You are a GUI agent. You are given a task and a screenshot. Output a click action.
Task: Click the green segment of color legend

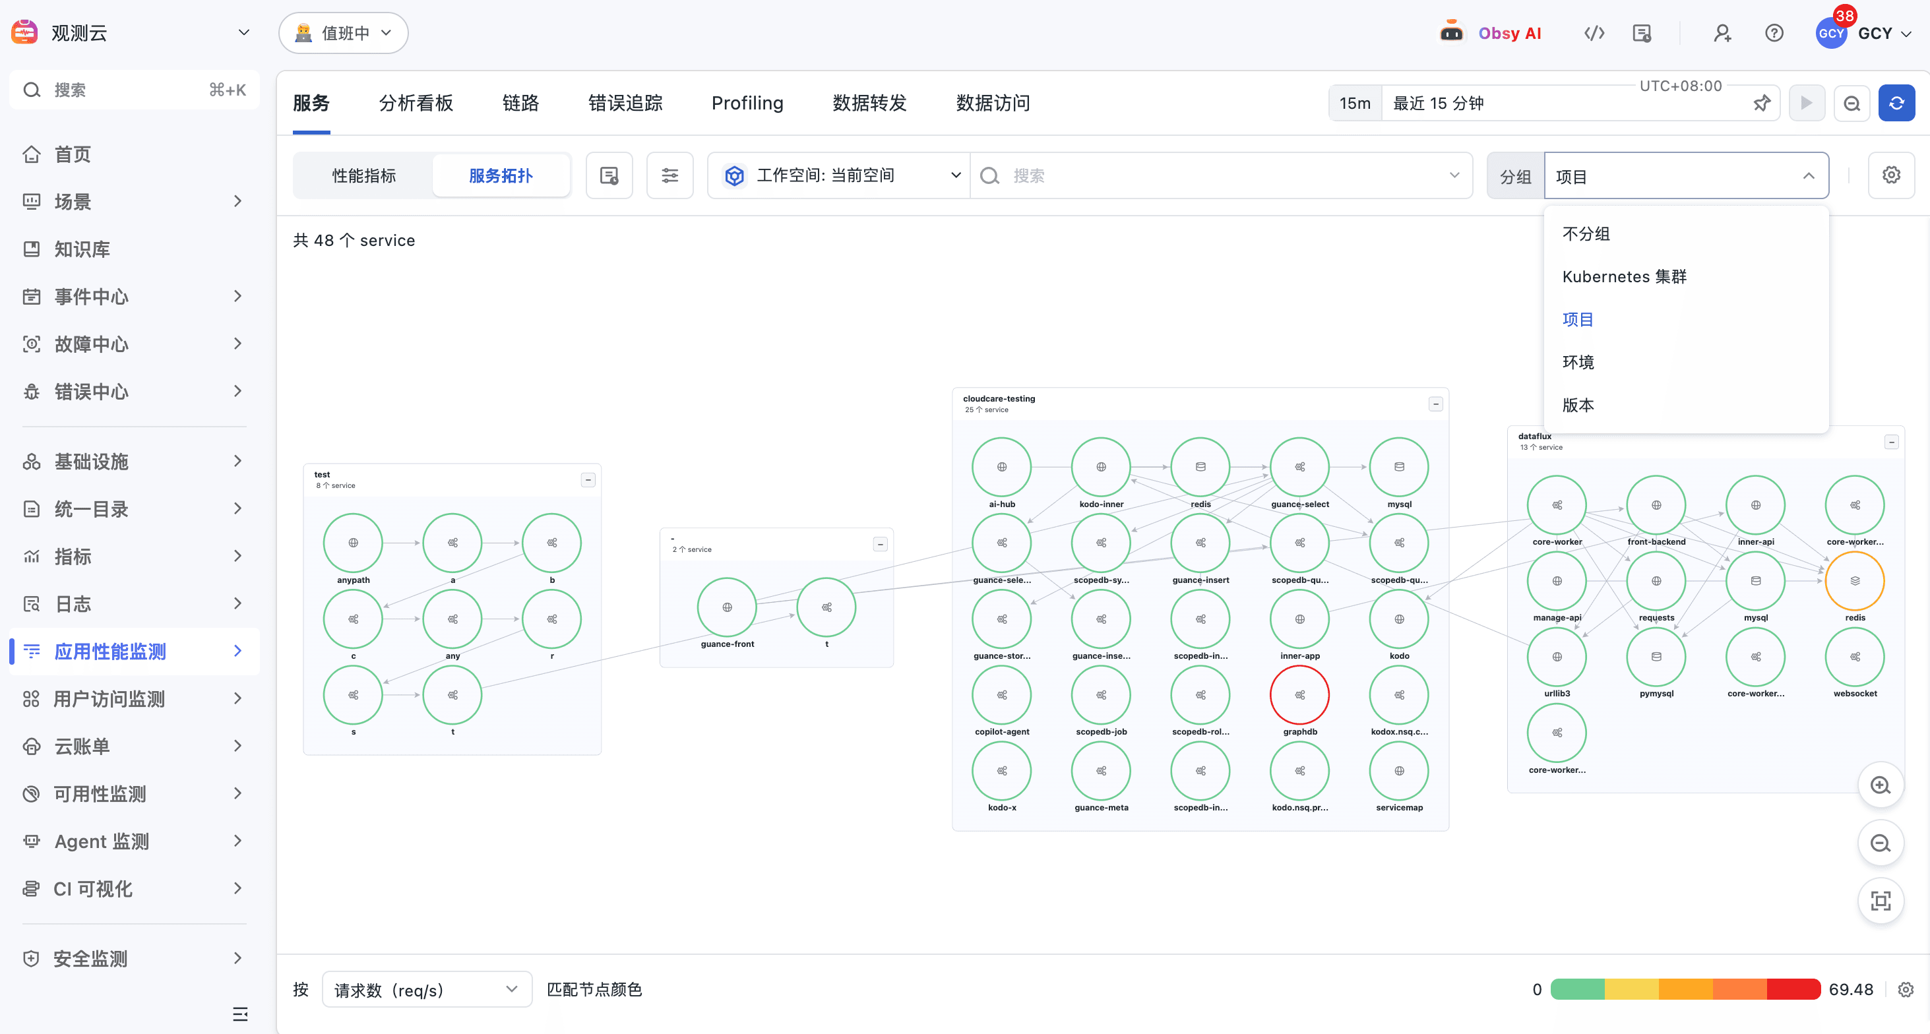click(x=1577, y=989)
